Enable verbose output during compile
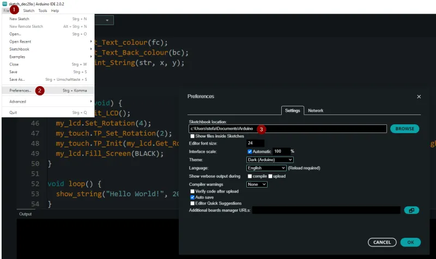 click(250, 176)
